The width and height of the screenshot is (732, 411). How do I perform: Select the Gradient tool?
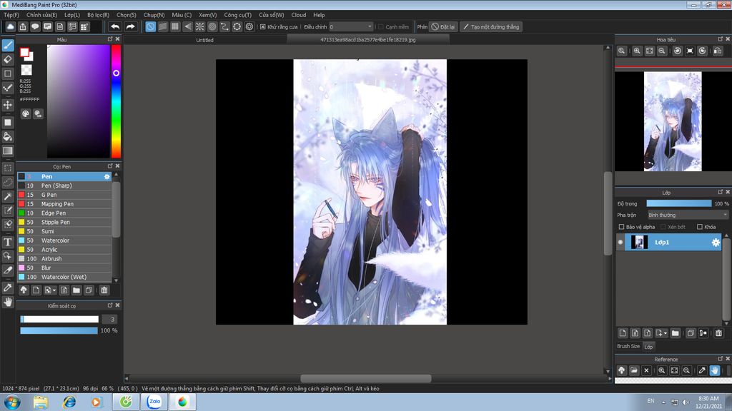coord(8,151)
